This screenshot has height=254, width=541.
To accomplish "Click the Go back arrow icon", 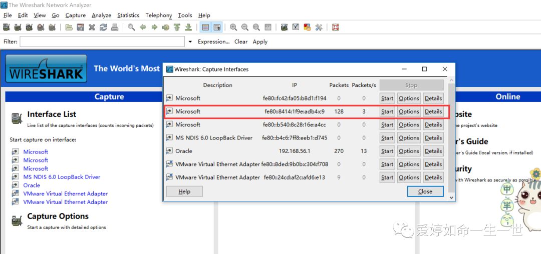I will tap(143, 27).
